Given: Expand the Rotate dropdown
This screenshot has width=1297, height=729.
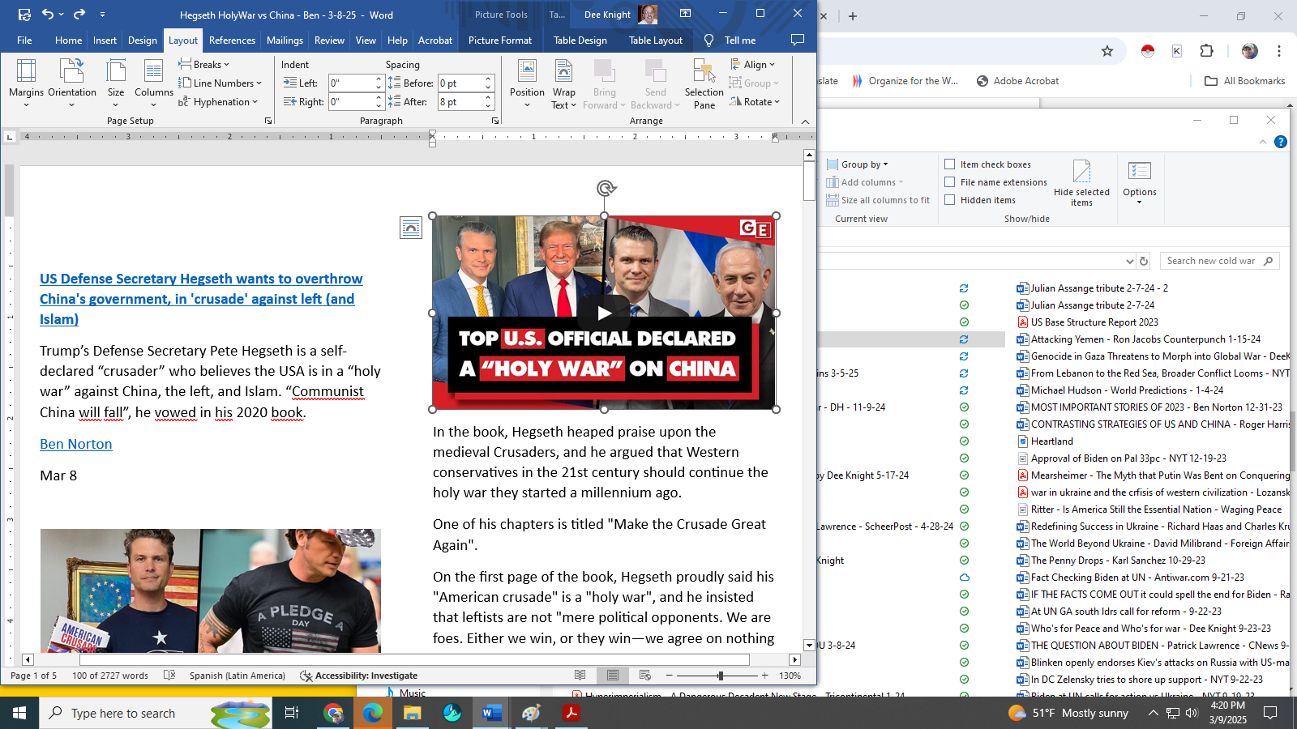Looking at the screenshot, I should point(754,101).
